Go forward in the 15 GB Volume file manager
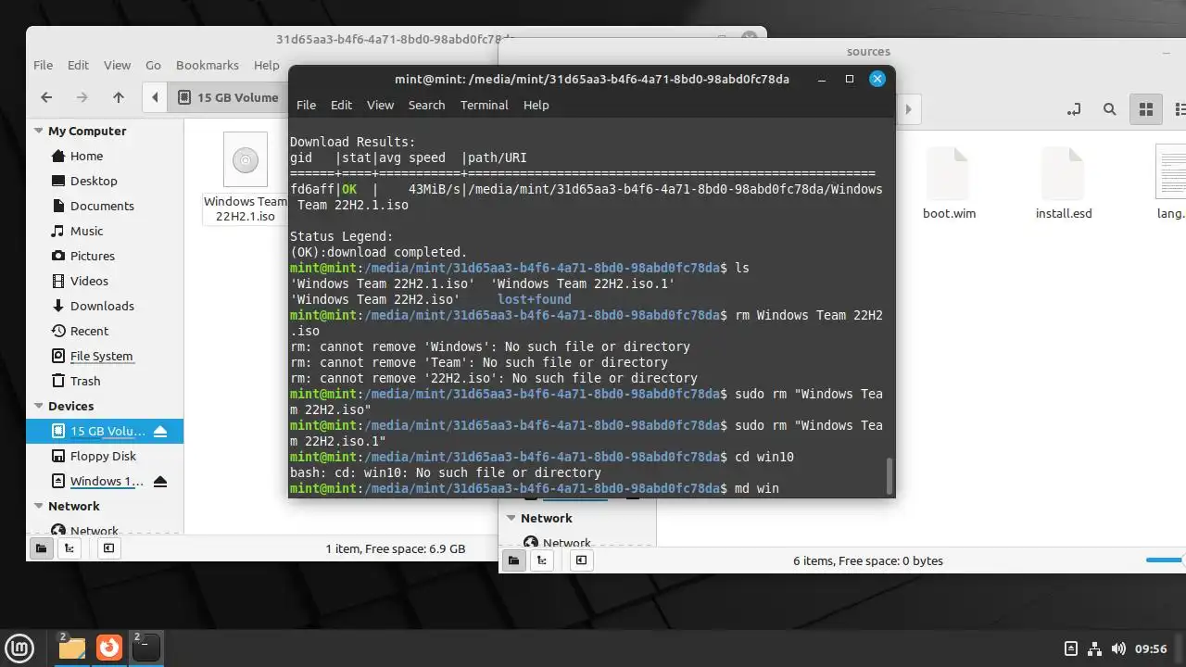This screenshot has width=1186, height=667. point(82,97)
